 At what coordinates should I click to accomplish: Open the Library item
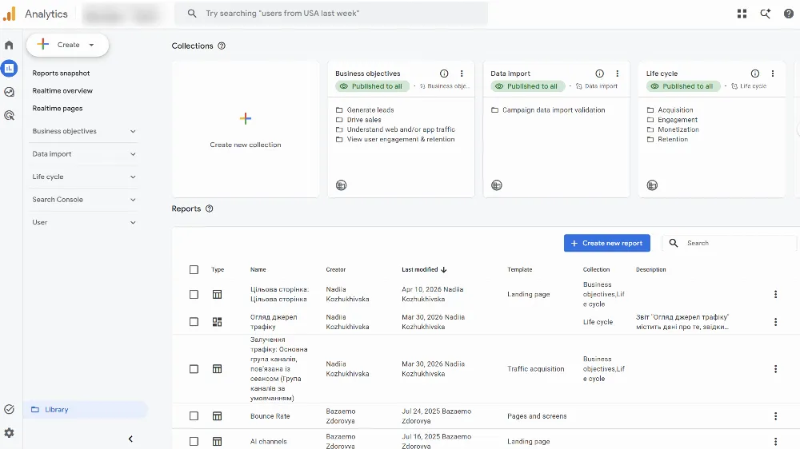[x=86, y=410]
